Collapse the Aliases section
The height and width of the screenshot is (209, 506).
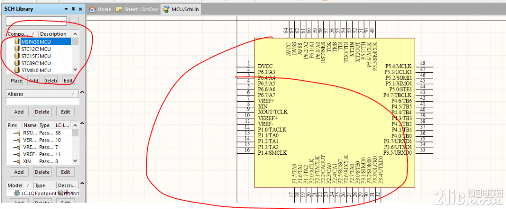coord(82,92)
